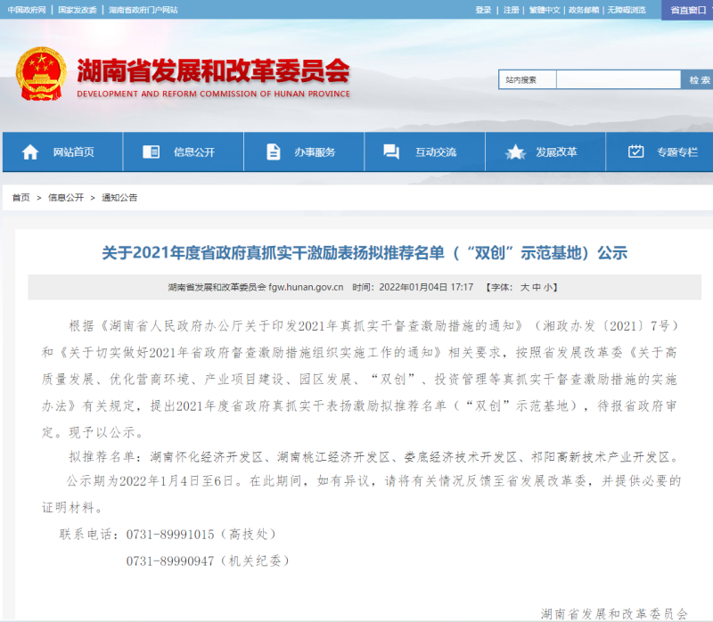Open the 办事服务 navigation menu

[x=315, y=152]
